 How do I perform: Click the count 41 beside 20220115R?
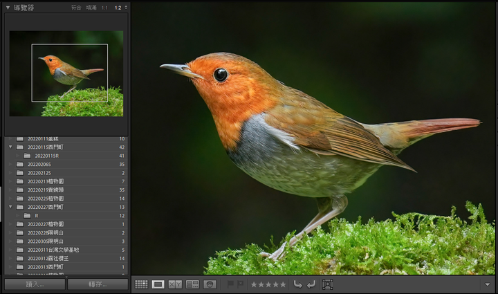click(122, 156)
